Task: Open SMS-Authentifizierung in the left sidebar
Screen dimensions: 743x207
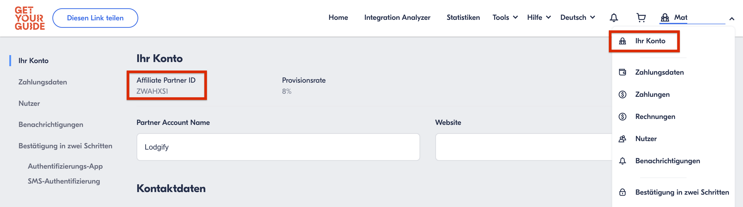Action: tap(64, 181)
